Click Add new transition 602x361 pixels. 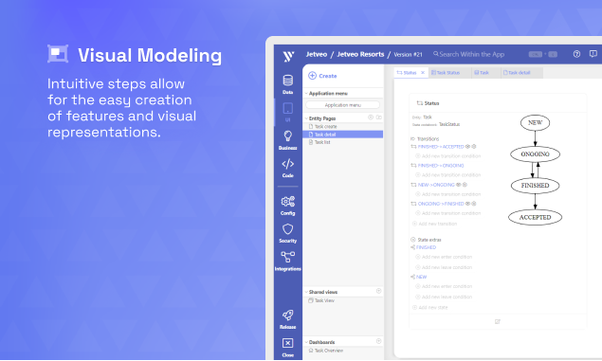[x=434, y=224]
